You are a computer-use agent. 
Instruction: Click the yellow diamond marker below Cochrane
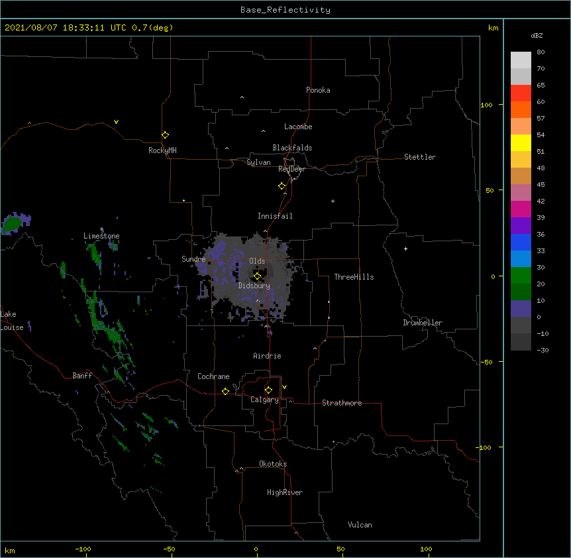tap(225, 391)
